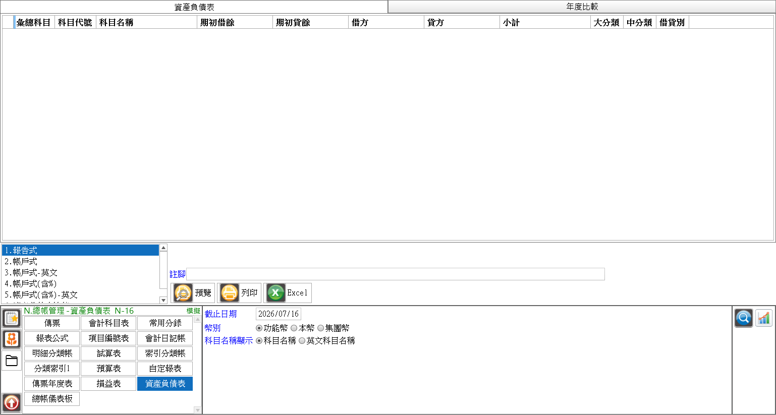
Task: Open the 預算表 menu button
Action: [108, 369]
